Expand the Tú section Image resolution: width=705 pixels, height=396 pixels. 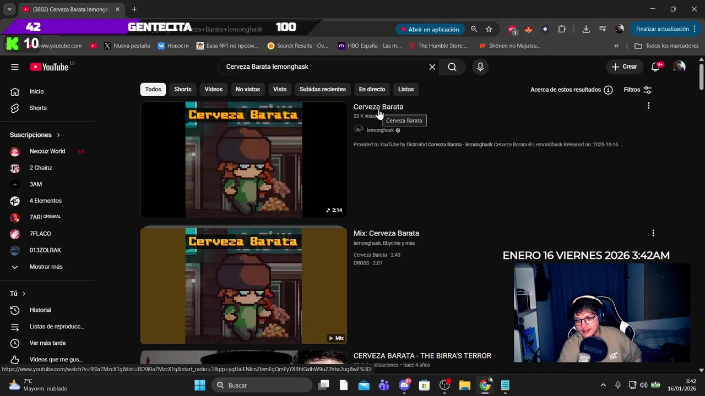point(18,294)
